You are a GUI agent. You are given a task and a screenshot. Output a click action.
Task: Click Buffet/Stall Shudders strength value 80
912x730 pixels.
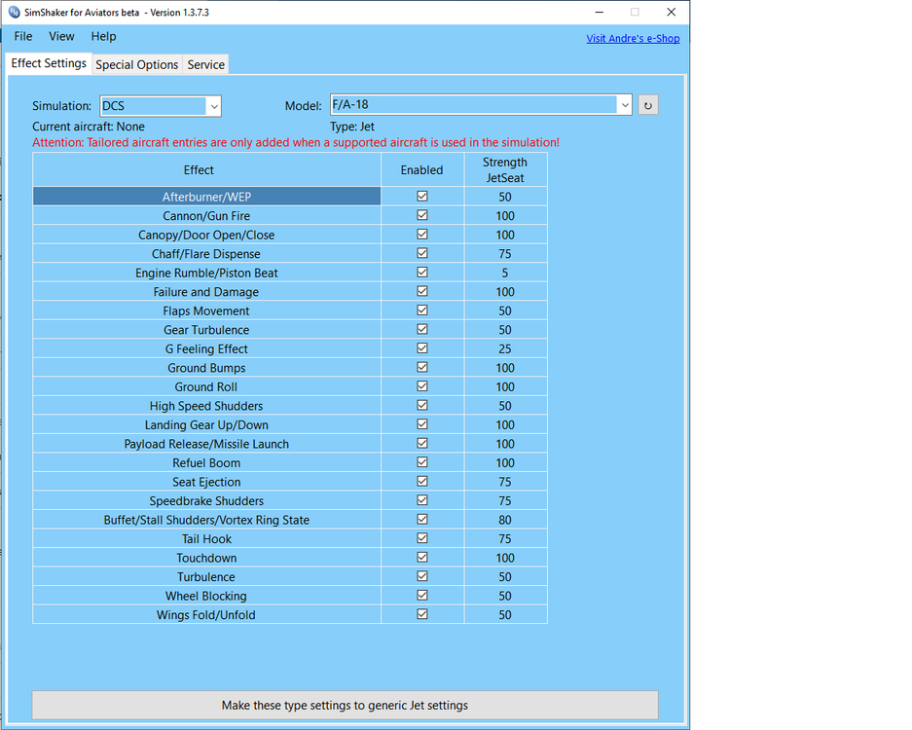[505, 520]
